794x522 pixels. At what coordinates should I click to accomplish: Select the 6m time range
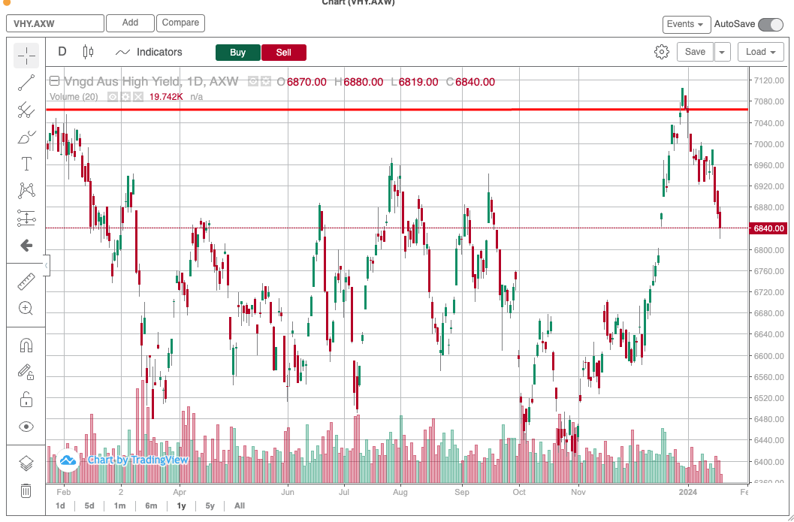tap(151, 505)
